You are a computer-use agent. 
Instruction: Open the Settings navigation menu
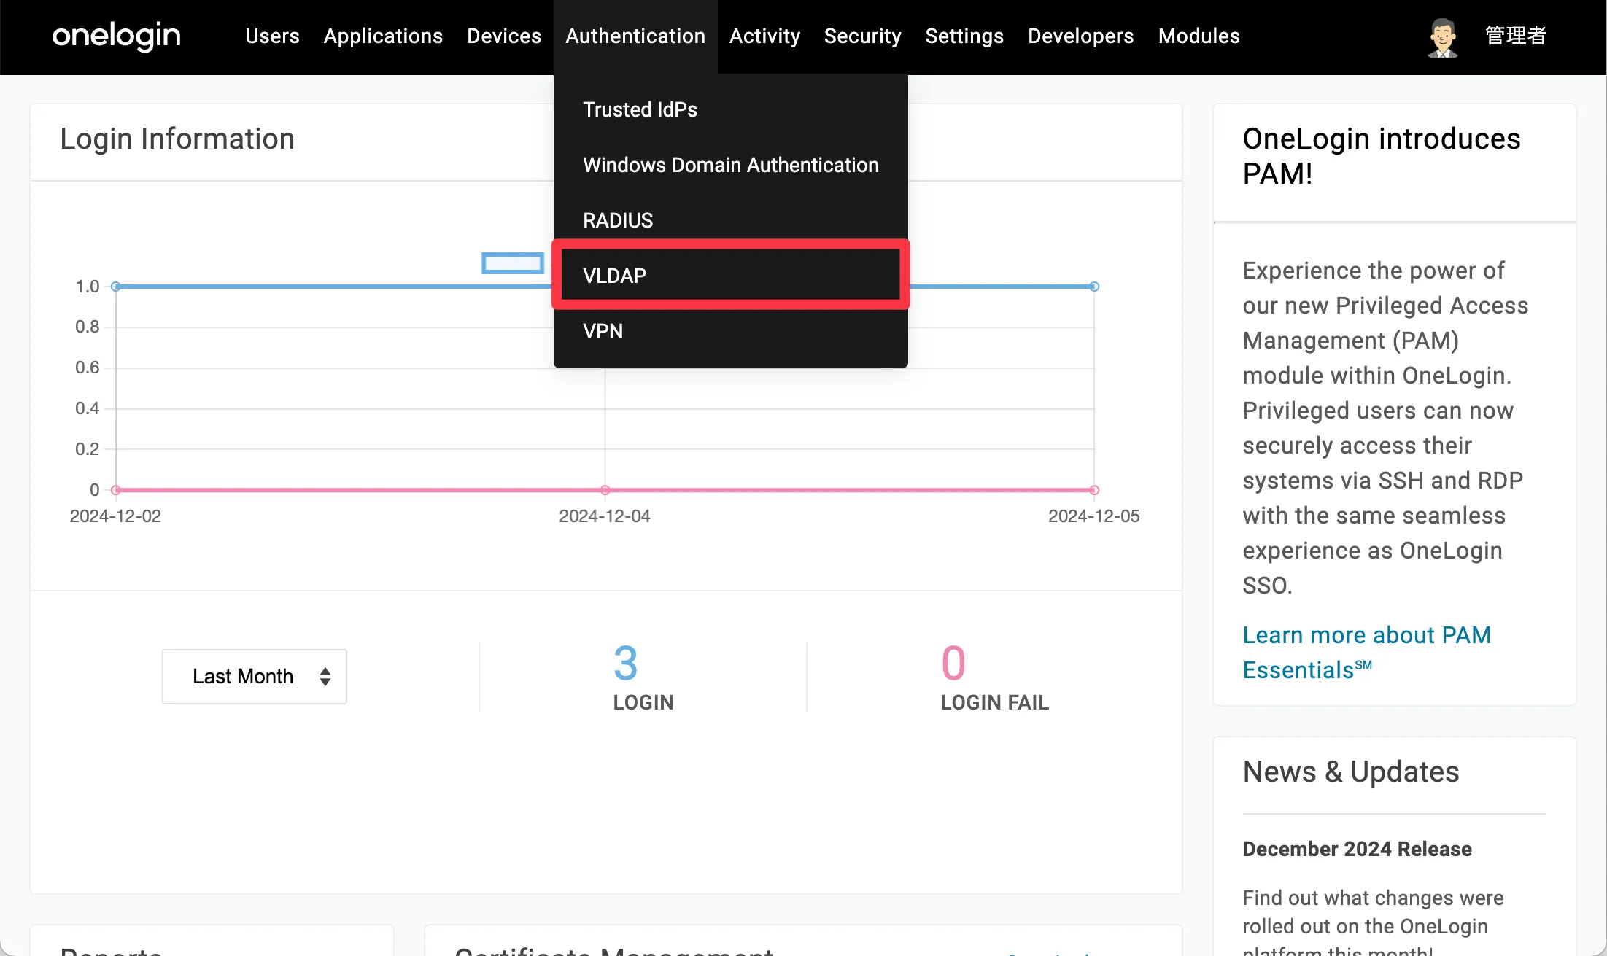click(964, 36)
